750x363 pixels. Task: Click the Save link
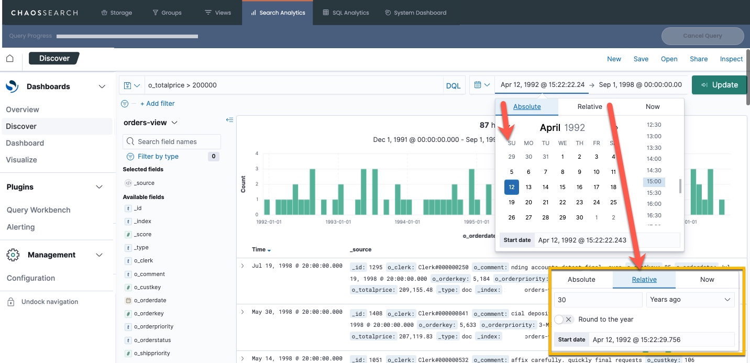point(641,59)
